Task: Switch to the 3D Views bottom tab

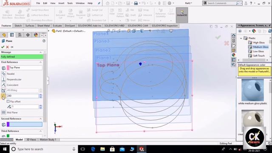Action: (x=31, y=140)
